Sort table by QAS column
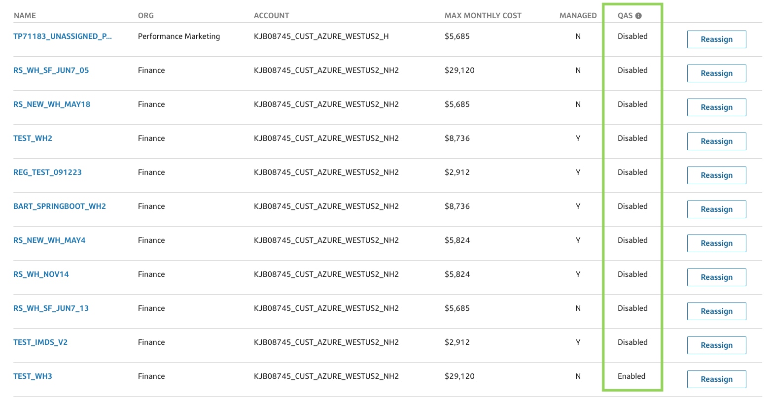Image resolution: width=773 pixels, height=402 pixels. pos(625,15)
